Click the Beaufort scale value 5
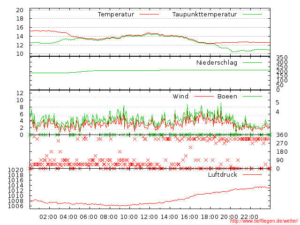This screenshot has height=225, width=300. pyautogui.click(x=277, y=103)
